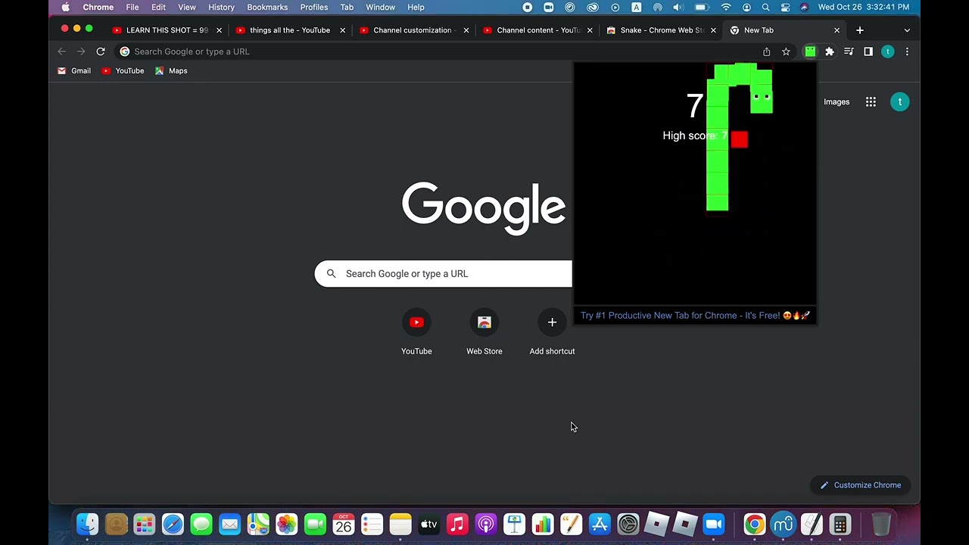Click the screen recording stop icon in menu bar

click(x=528, y=7)
